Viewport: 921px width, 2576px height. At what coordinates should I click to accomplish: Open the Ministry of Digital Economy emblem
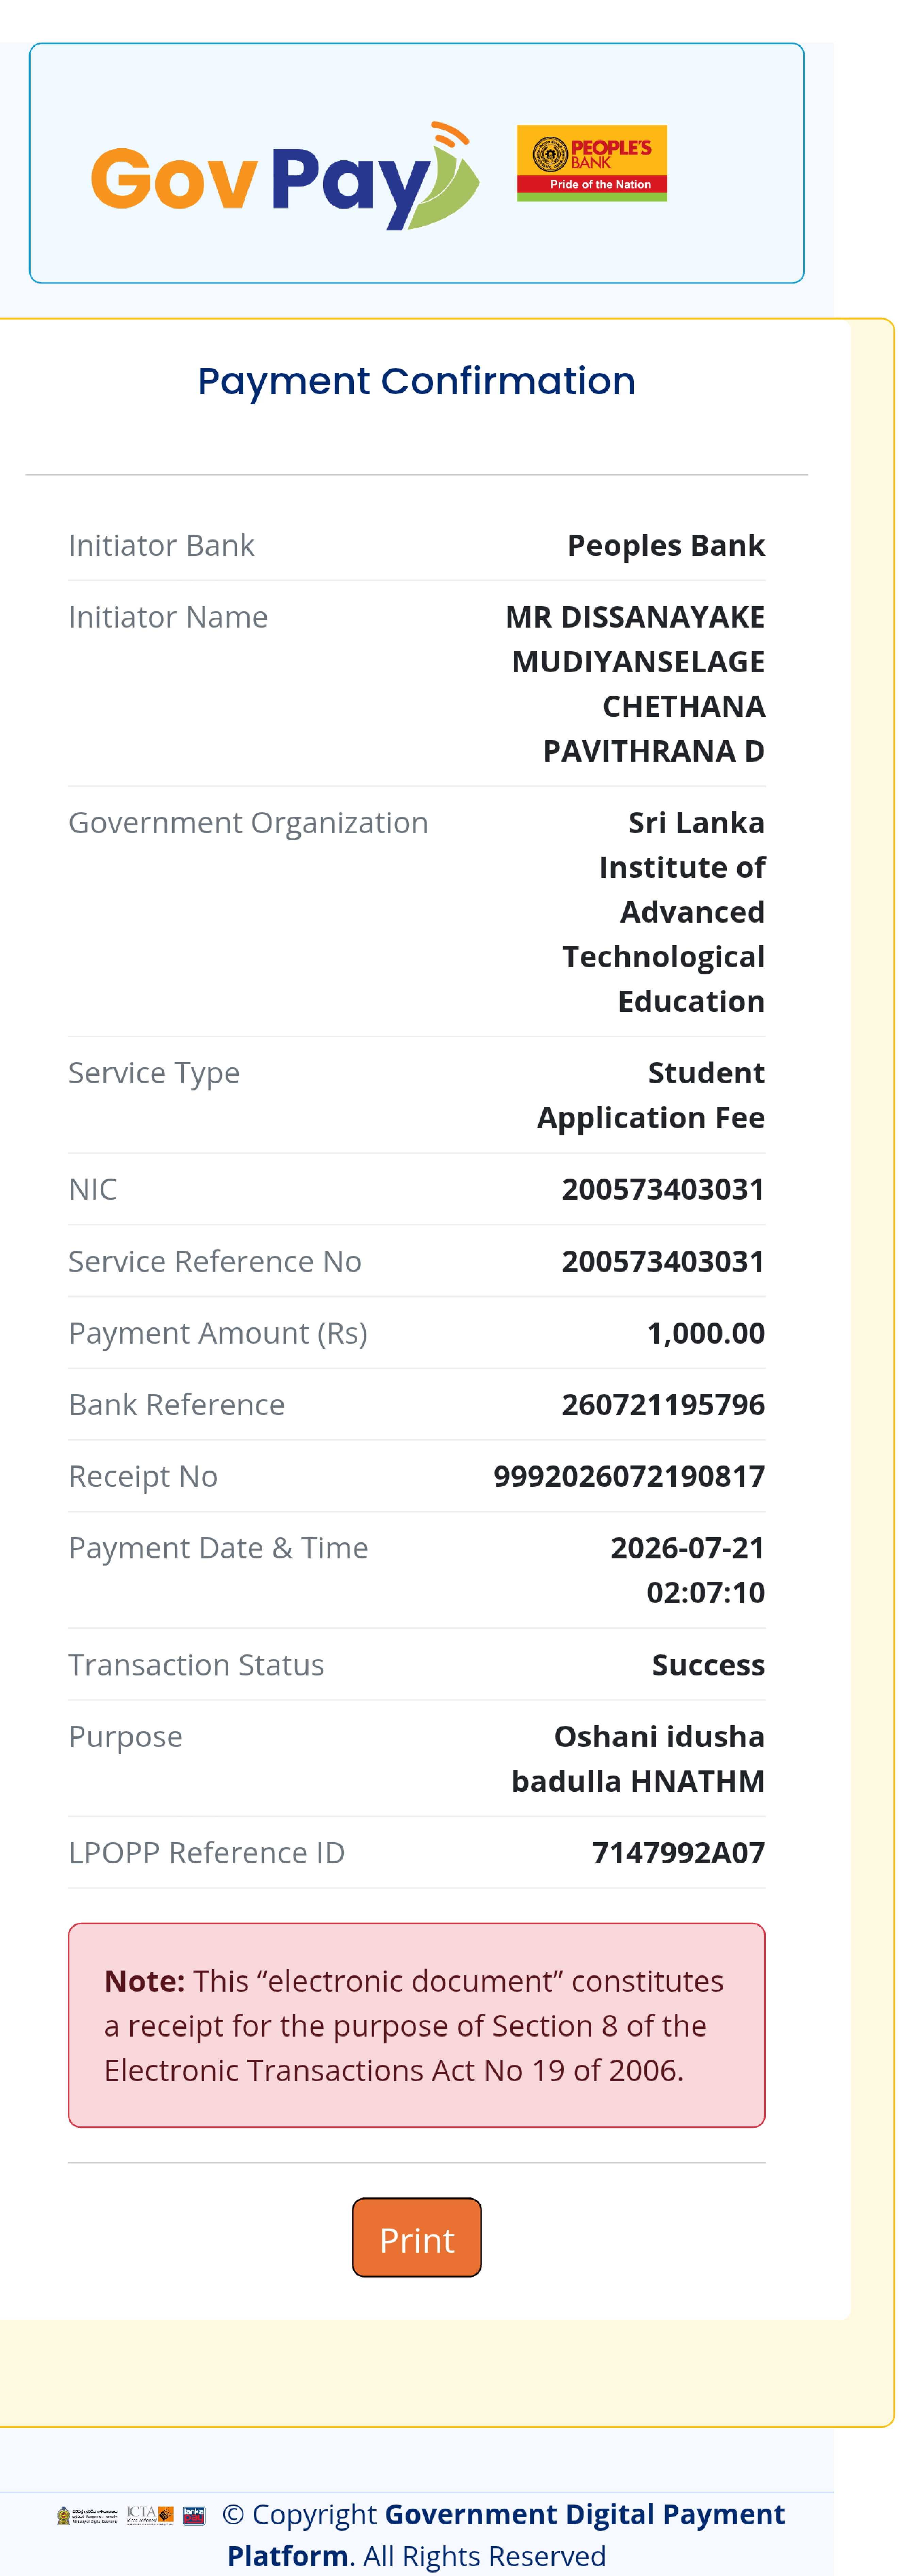(x=87, y=2515)
